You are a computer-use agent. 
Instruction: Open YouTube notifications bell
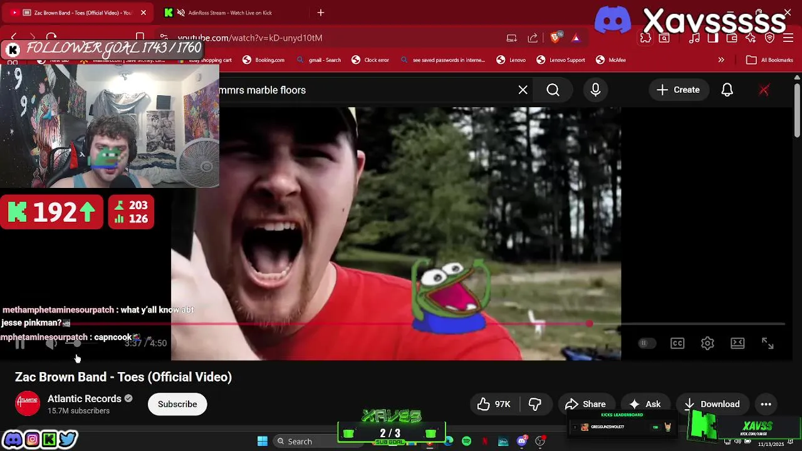pos(727,90)
